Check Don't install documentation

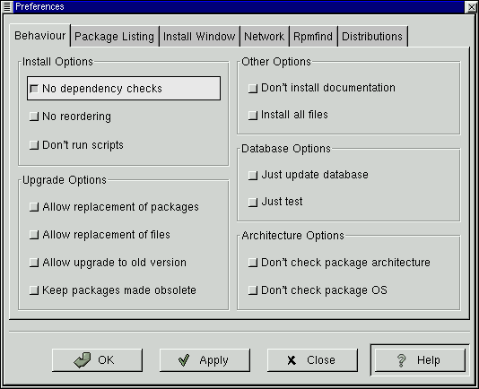coord(322,88)
